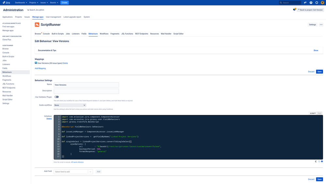Open the ScriptRunner Console tab
The width and height of the screenshot is (326, 184).
coord(46,34)
